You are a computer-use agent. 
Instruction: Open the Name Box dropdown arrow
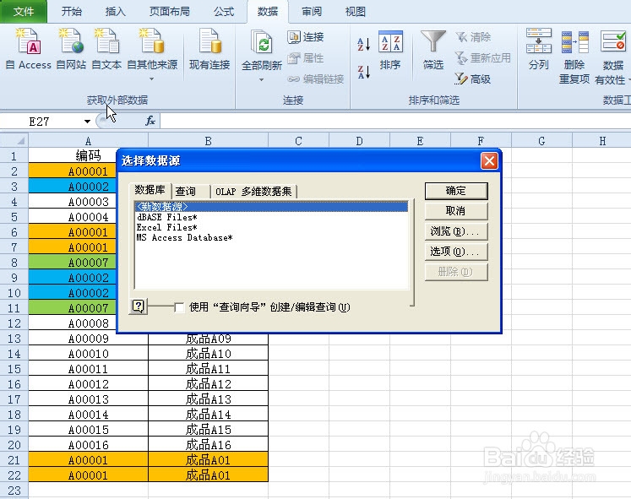[87, 122]
